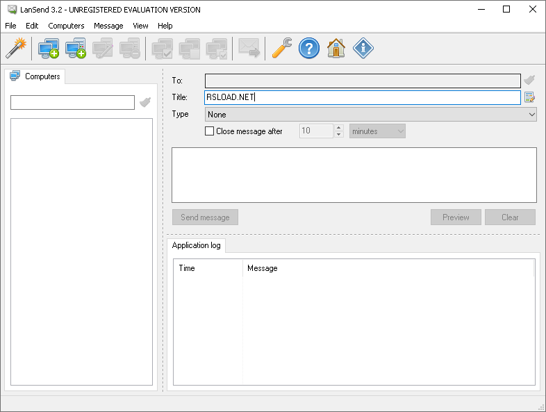The height and width of the screenshot is (412, 546).
Task: Click the clear icon next to computer search box
Action: coord(145,102)
